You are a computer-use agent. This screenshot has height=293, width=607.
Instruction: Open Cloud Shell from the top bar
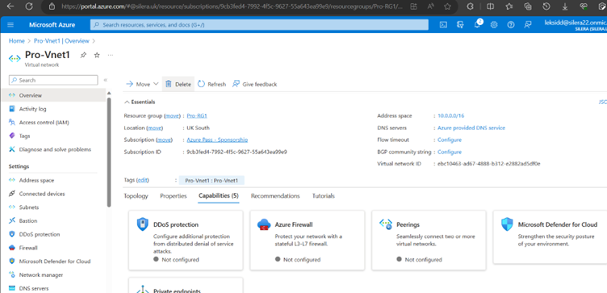(444, 25)
